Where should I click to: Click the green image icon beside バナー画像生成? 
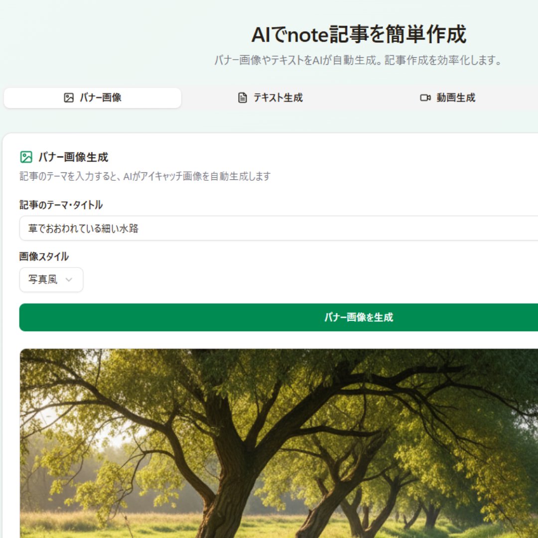[26, 157]
